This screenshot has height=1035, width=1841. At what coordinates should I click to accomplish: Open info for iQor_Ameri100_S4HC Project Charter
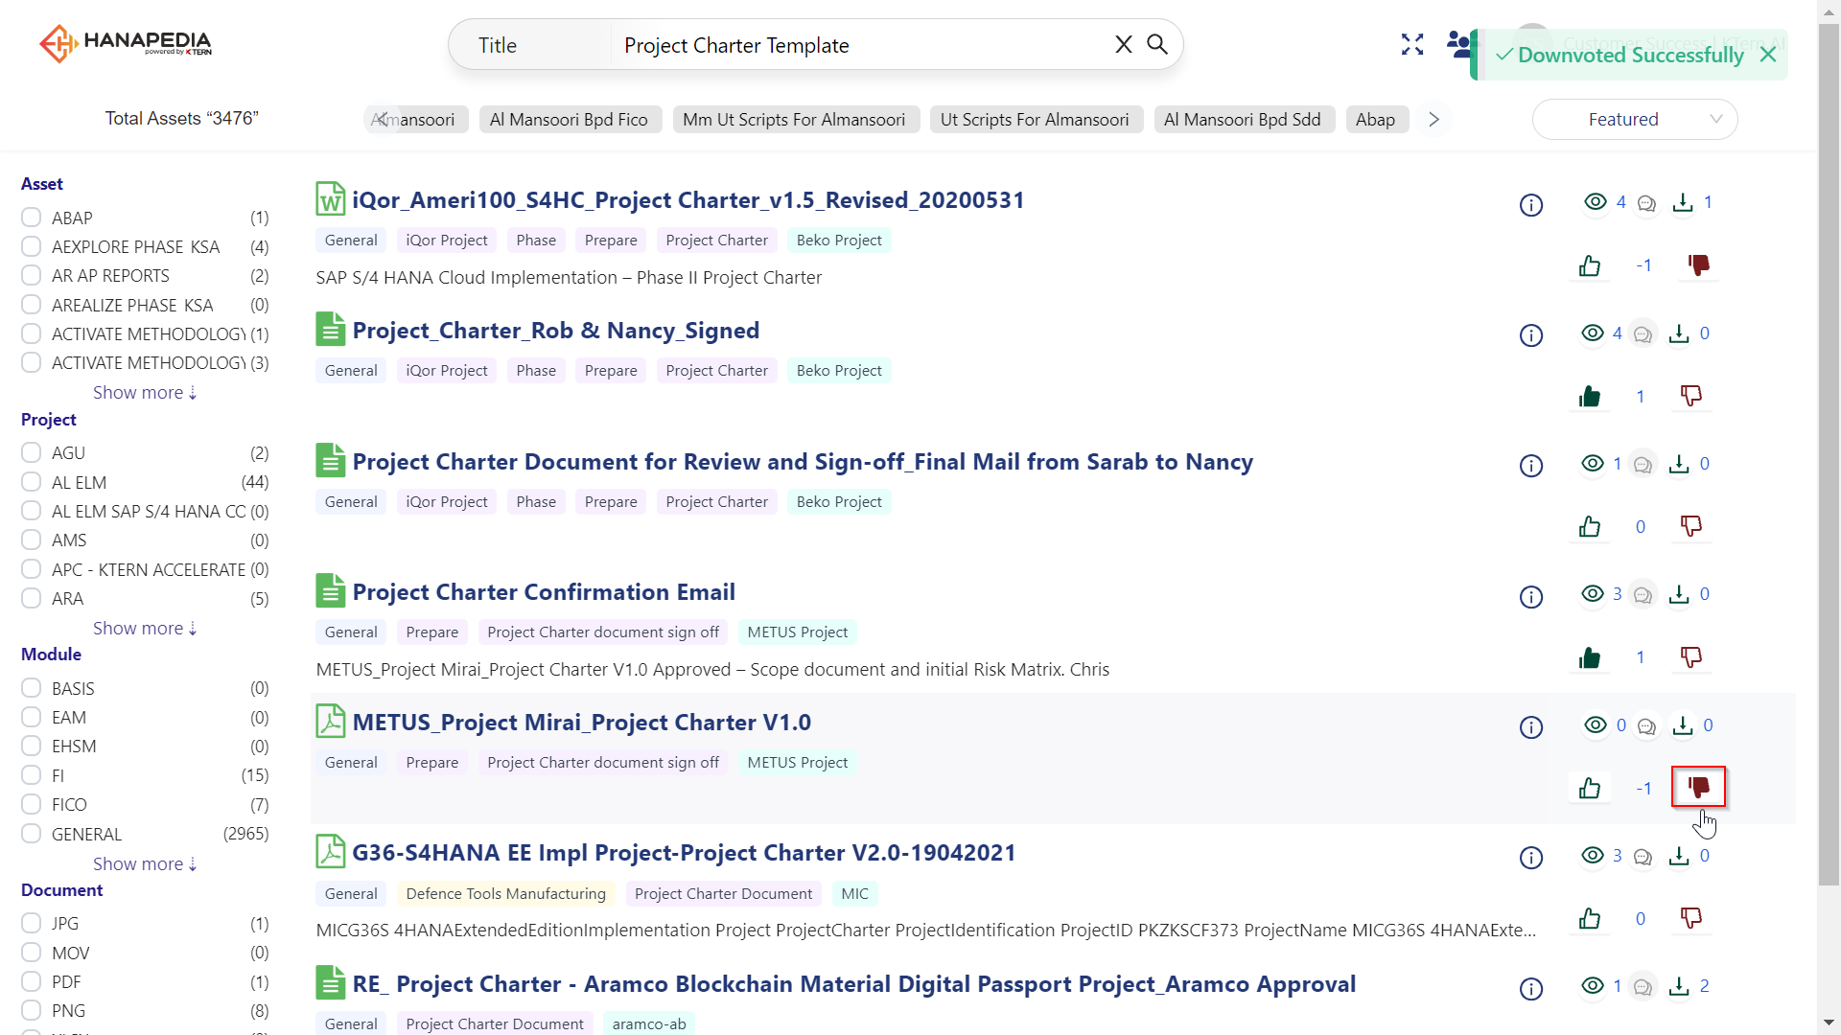click(1531, 205)
